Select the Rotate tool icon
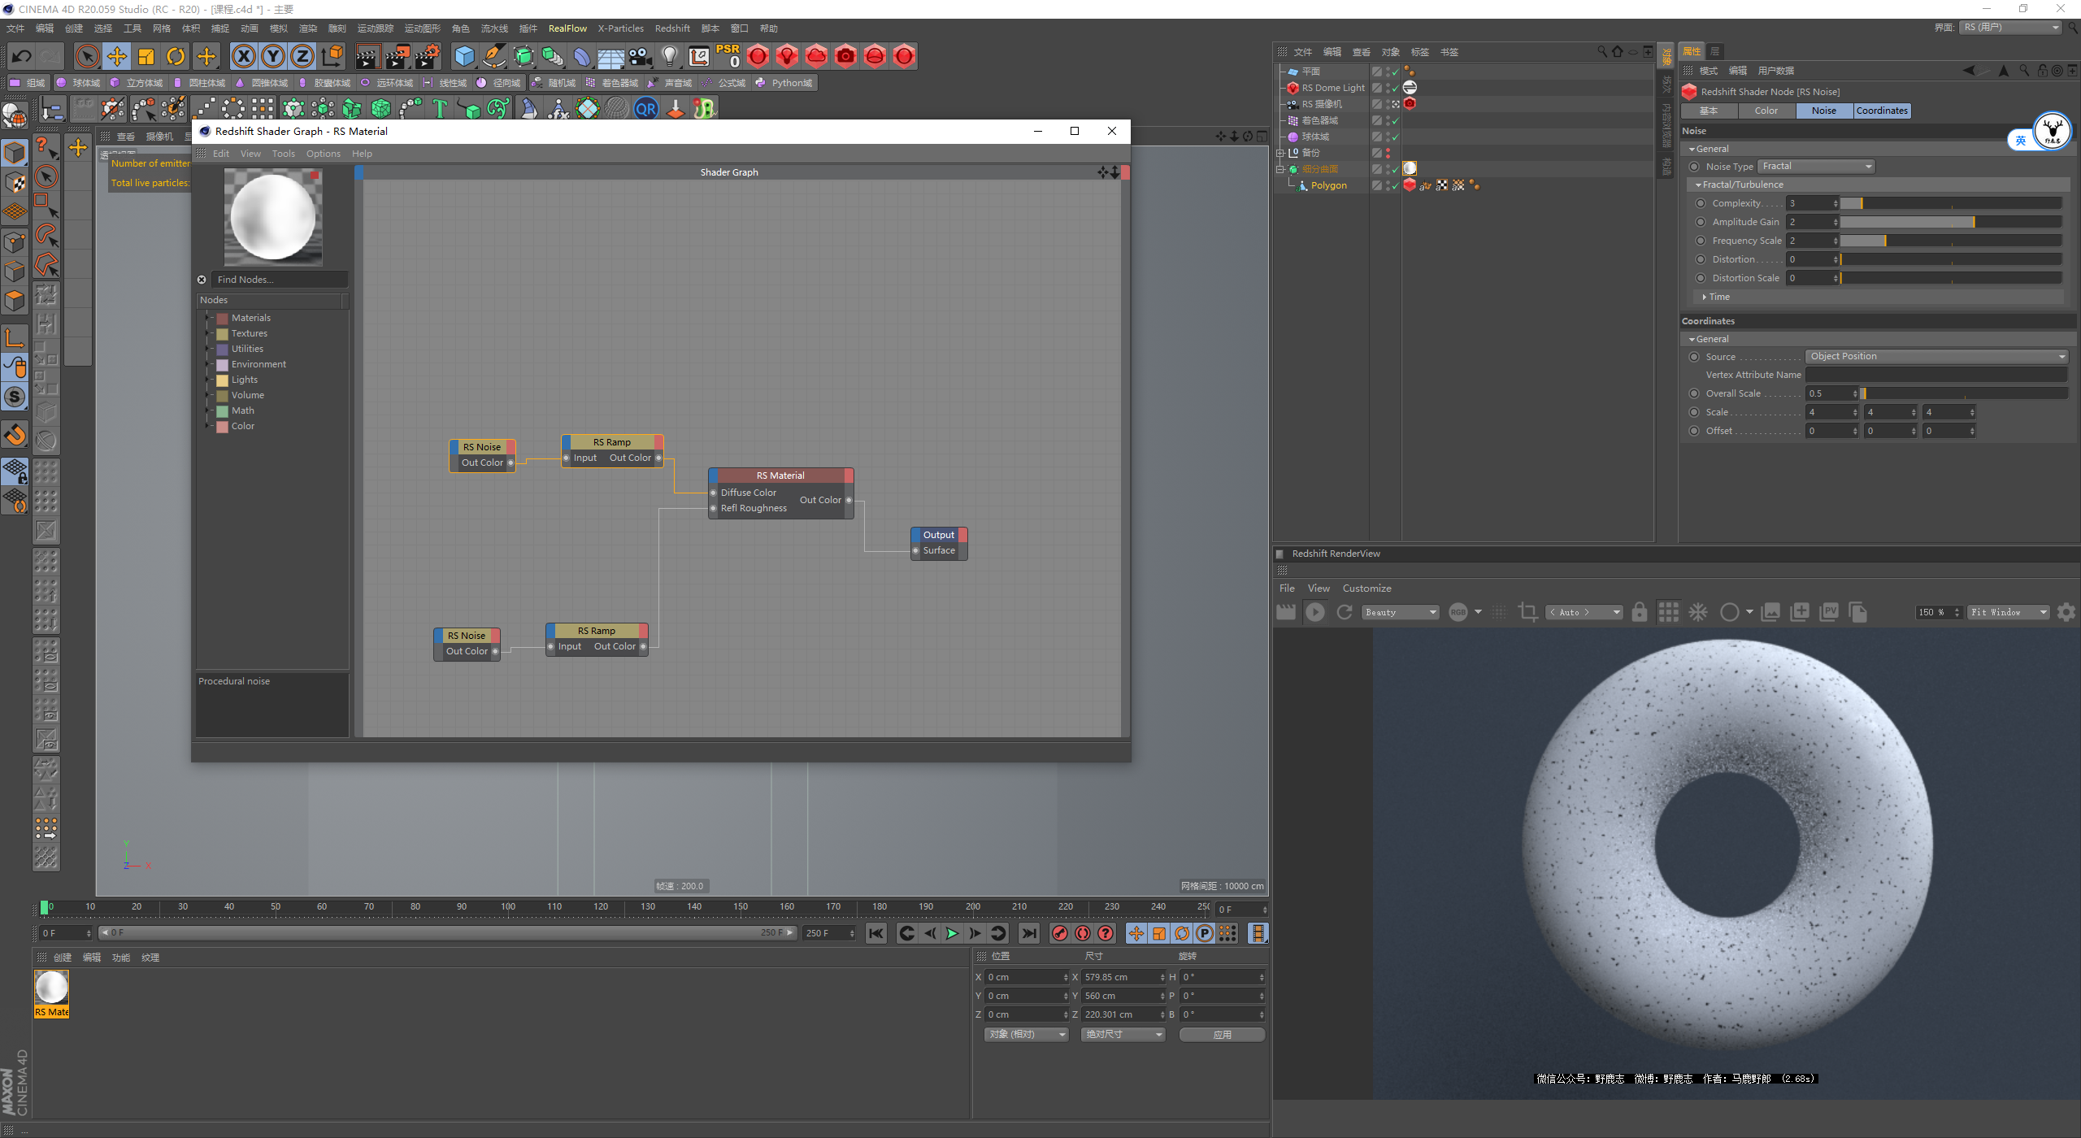This screenshot has height=1138, width=2081. 176,56
